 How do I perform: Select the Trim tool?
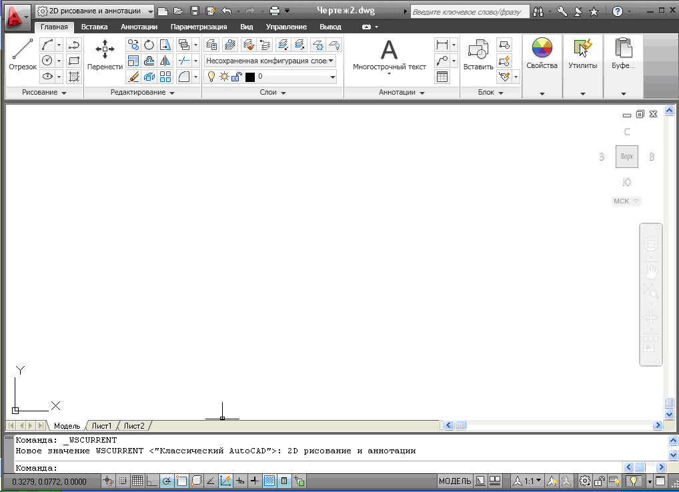184,61
